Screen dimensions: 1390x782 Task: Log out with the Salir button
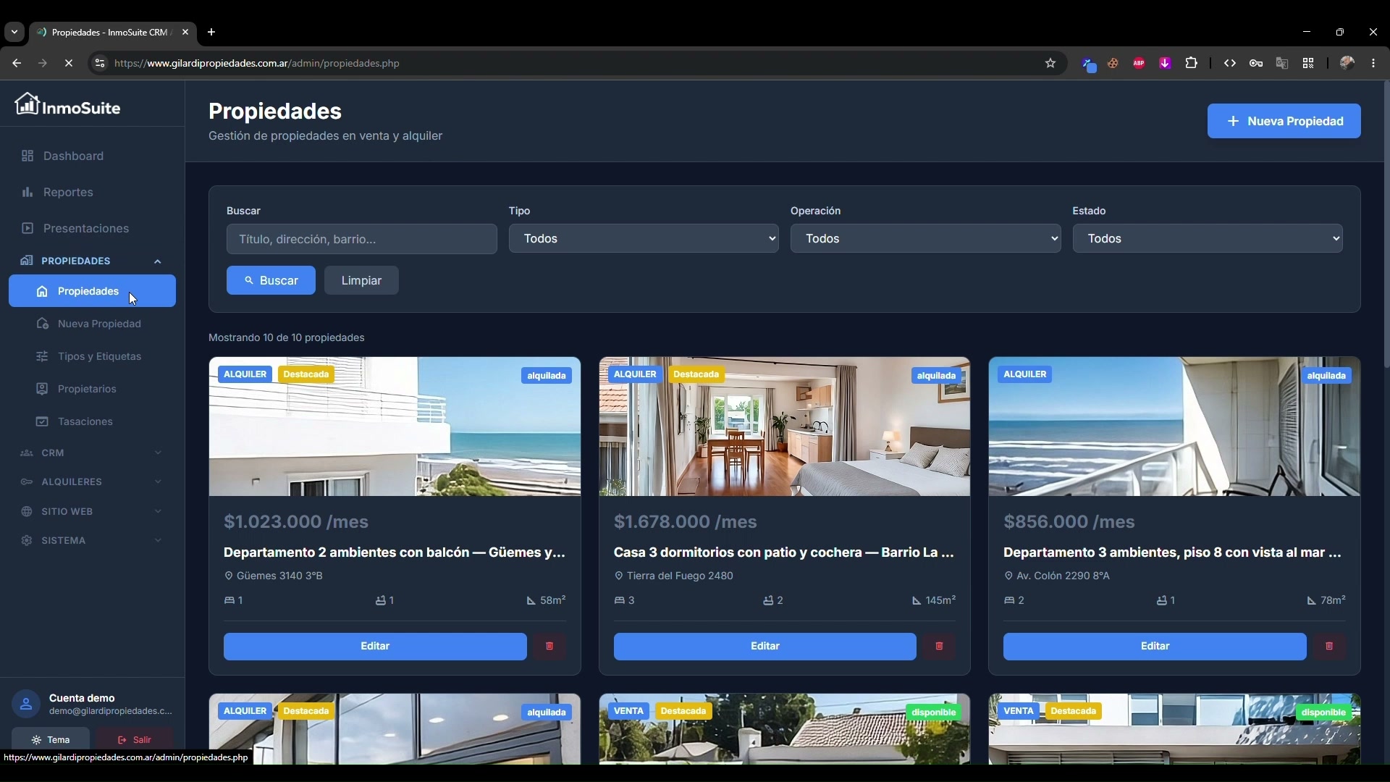pyautogui.click(x=135, y=740)
